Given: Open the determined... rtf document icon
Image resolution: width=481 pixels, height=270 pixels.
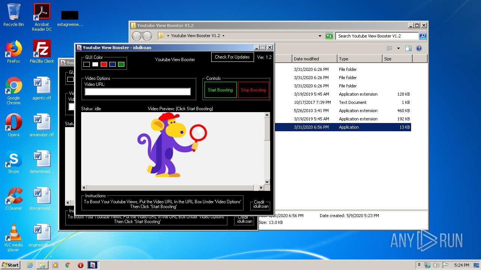Looking at the screenshot, I should pyautogui.click(x=42, y=162).
